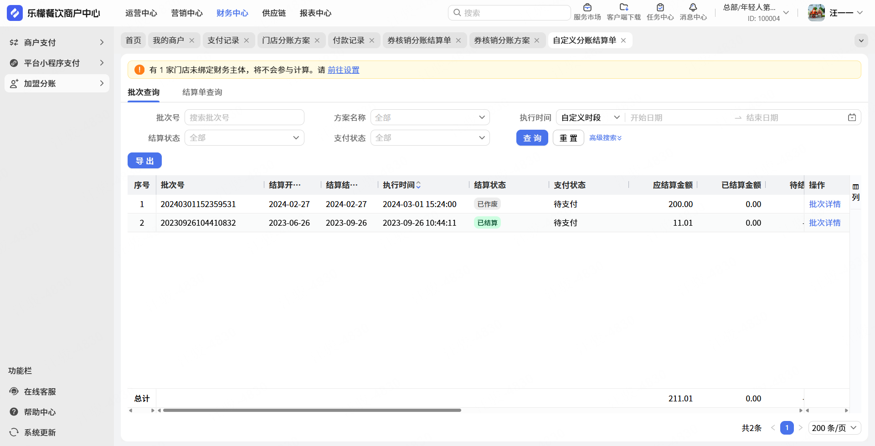Follow the 前往设置 link
875x446 pixels.
343,70
